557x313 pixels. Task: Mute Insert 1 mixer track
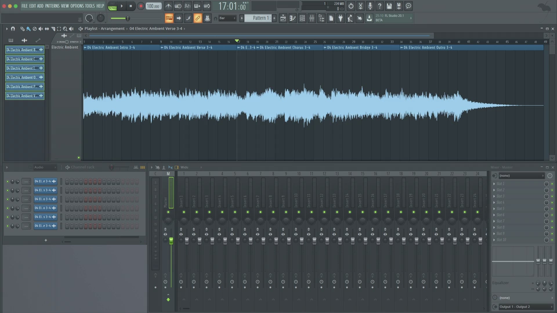tap(184, 212)
